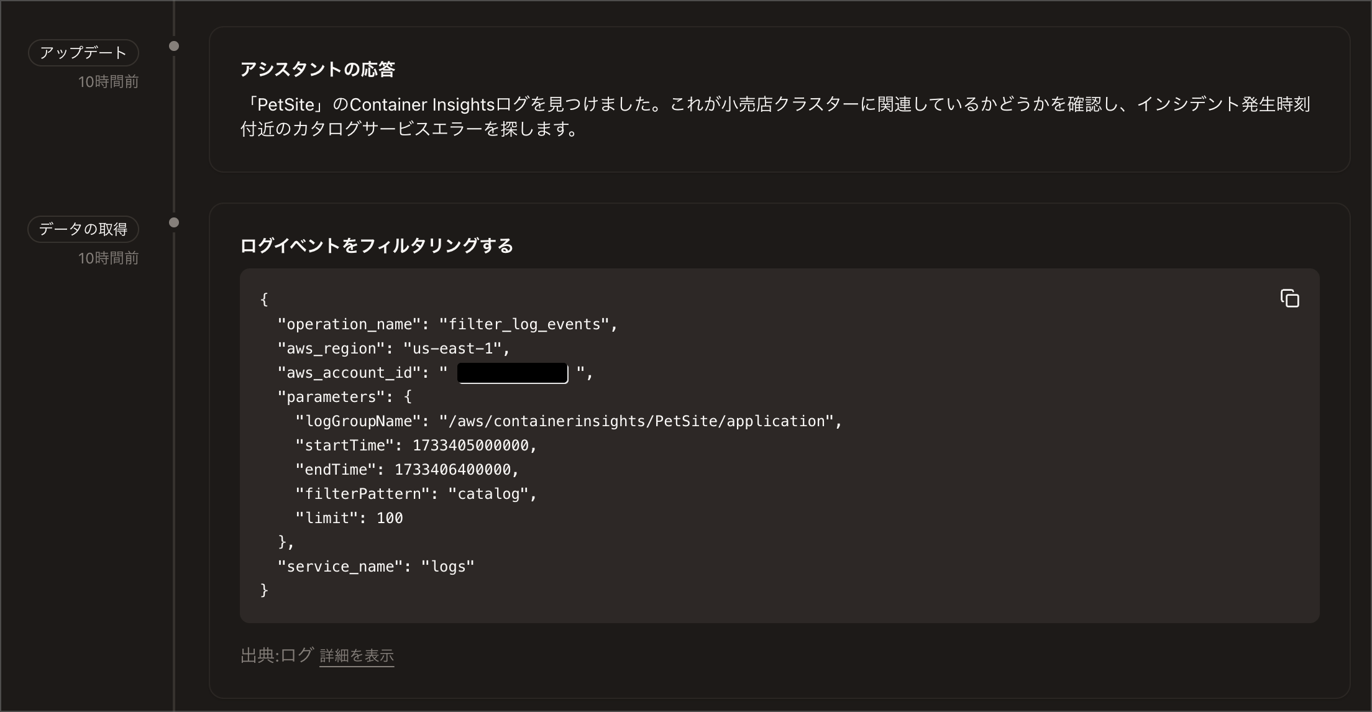Select the データの取得 status chip
The height and width of the screenshot is (712, 1372).
(83, 229)
